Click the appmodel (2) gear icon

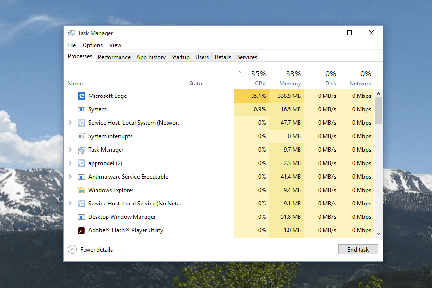point(81,163)
